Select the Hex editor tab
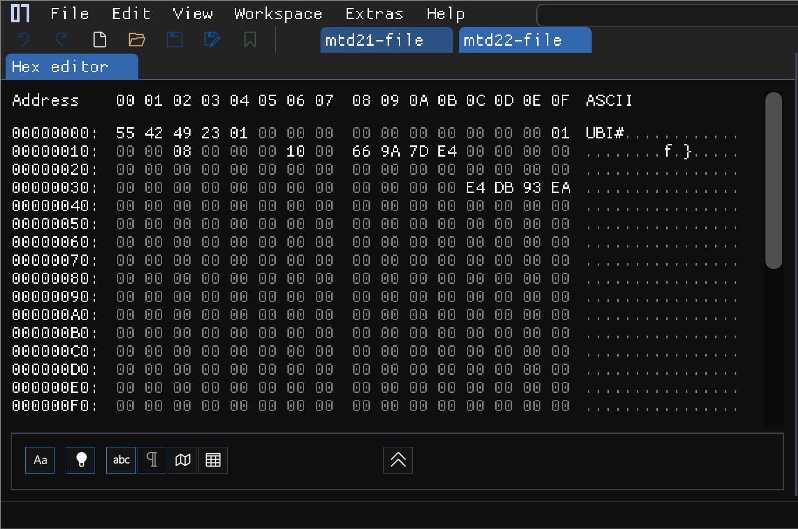The width and height of the screenshot is (798, 529). 72,67
